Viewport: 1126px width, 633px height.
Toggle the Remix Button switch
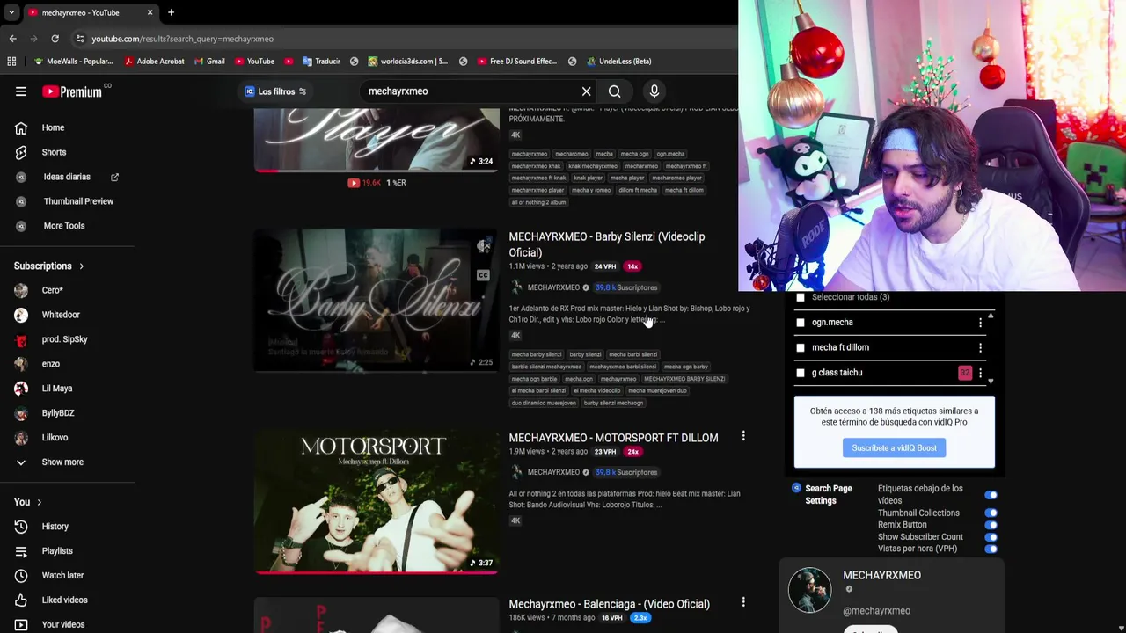pyautogui.click(x=991, y=525)
